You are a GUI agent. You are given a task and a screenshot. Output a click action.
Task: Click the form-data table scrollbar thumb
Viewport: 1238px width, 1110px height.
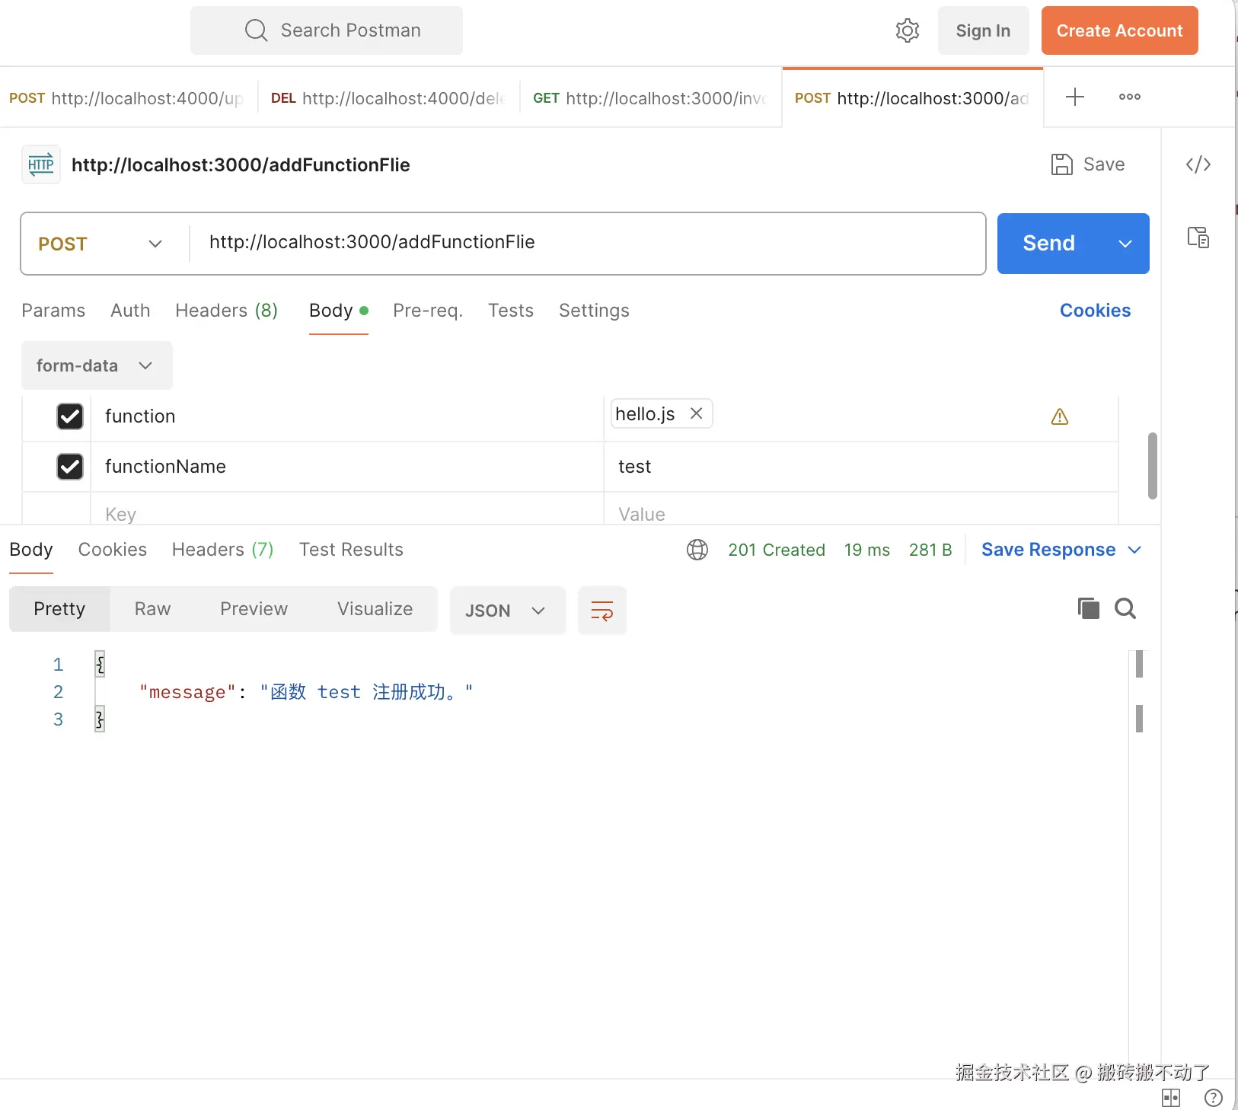[1153, 466]
